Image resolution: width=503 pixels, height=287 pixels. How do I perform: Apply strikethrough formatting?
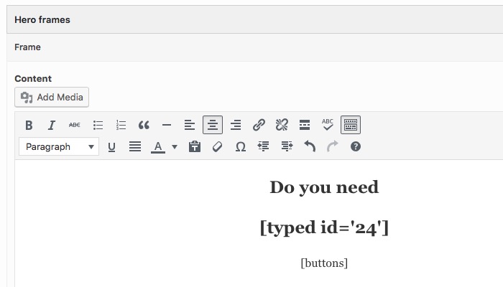pos(75,125)
